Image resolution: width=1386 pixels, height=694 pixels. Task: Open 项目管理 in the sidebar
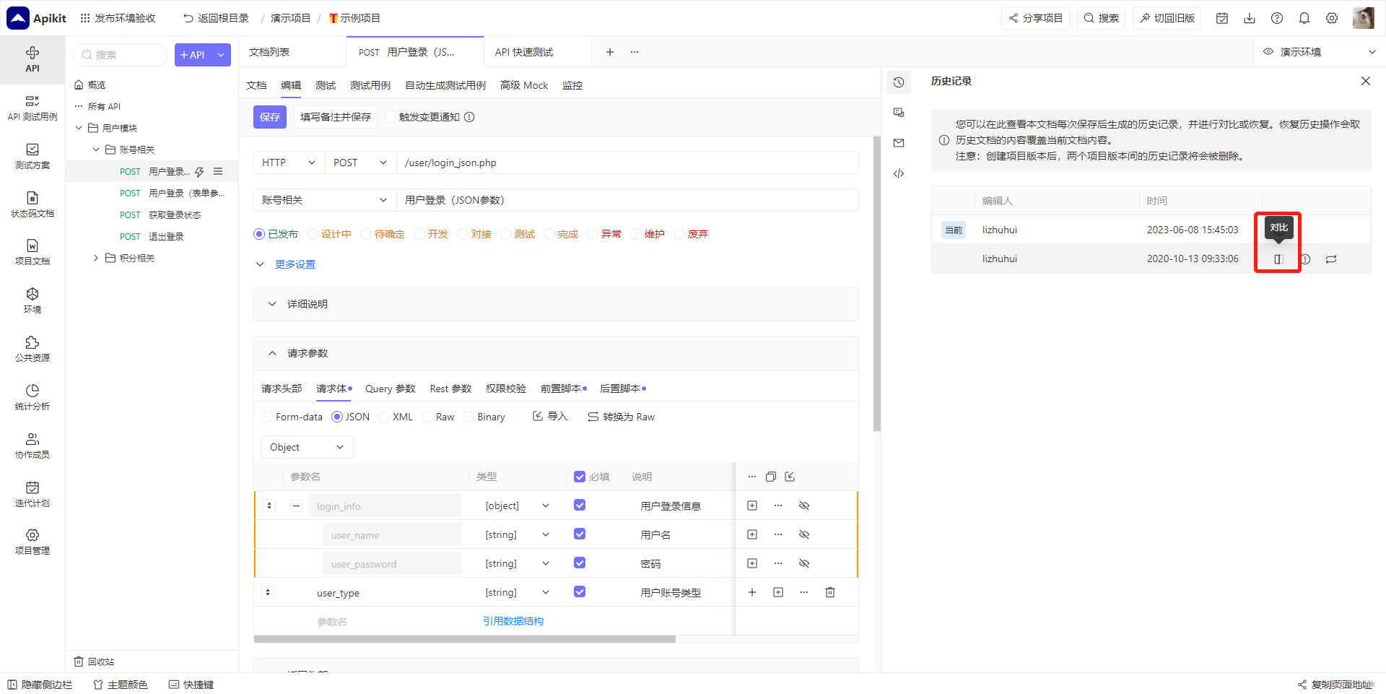point(32,542)
